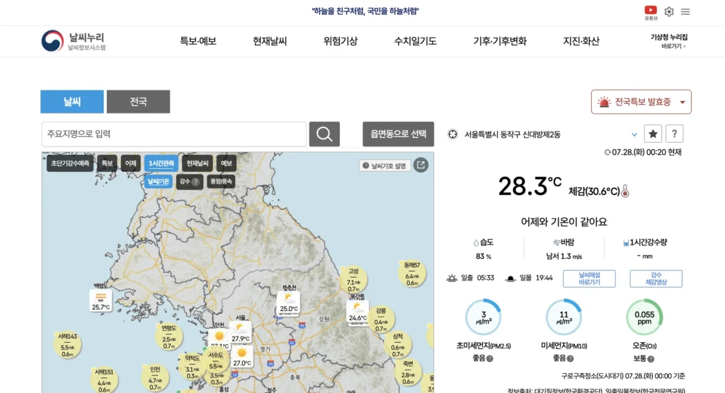Screen dimensions: 725x393
Task: Click the current location crosshair icon
Action: [452, 134]
